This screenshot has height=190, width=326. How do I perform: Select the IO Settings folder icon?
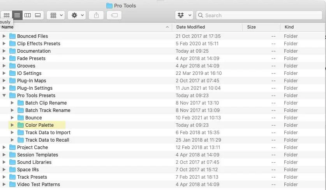tap(12, 73)
